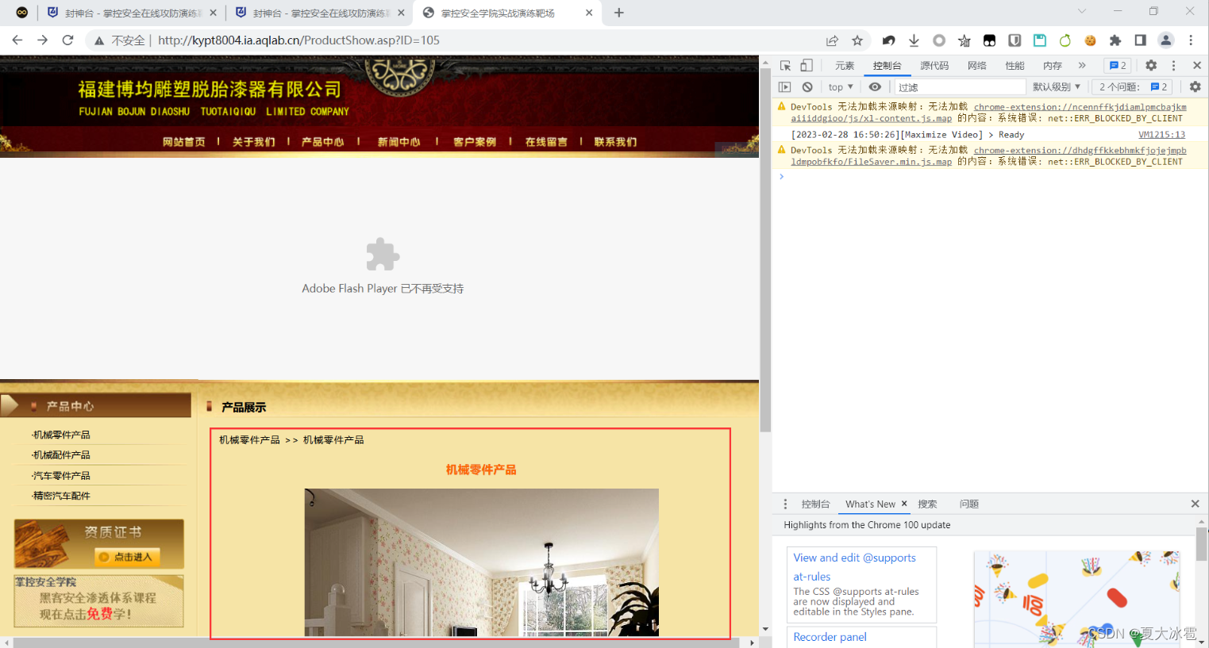Toggle device toolbar in DevTools
Screen dimensions: 1209x648
(807, 66)
